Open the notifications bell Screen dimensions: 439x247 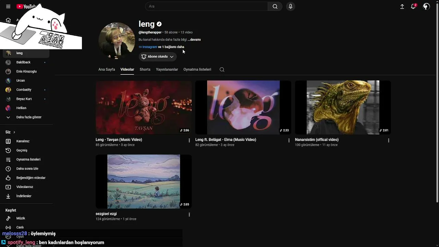click(x=413, y=7)
